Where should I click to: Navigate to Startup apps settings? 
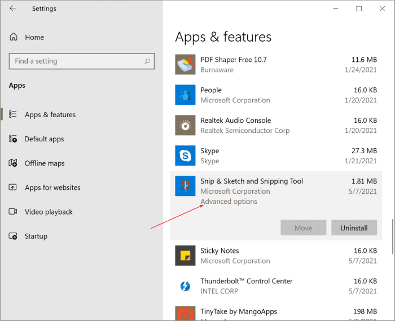(36, 237)
